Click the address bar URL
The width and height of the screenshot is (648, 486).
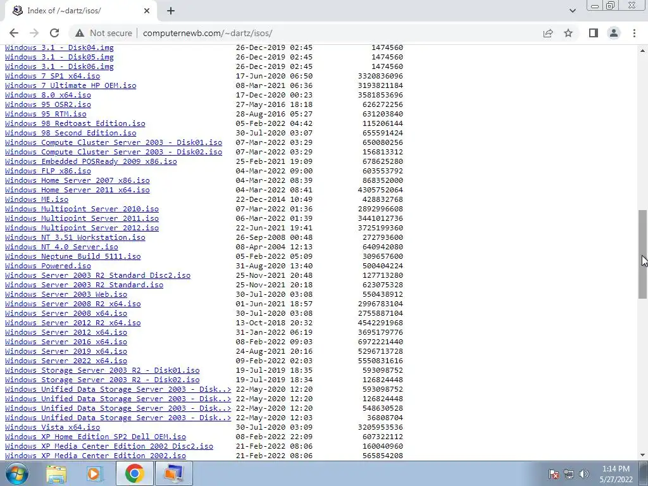(208, 33)
